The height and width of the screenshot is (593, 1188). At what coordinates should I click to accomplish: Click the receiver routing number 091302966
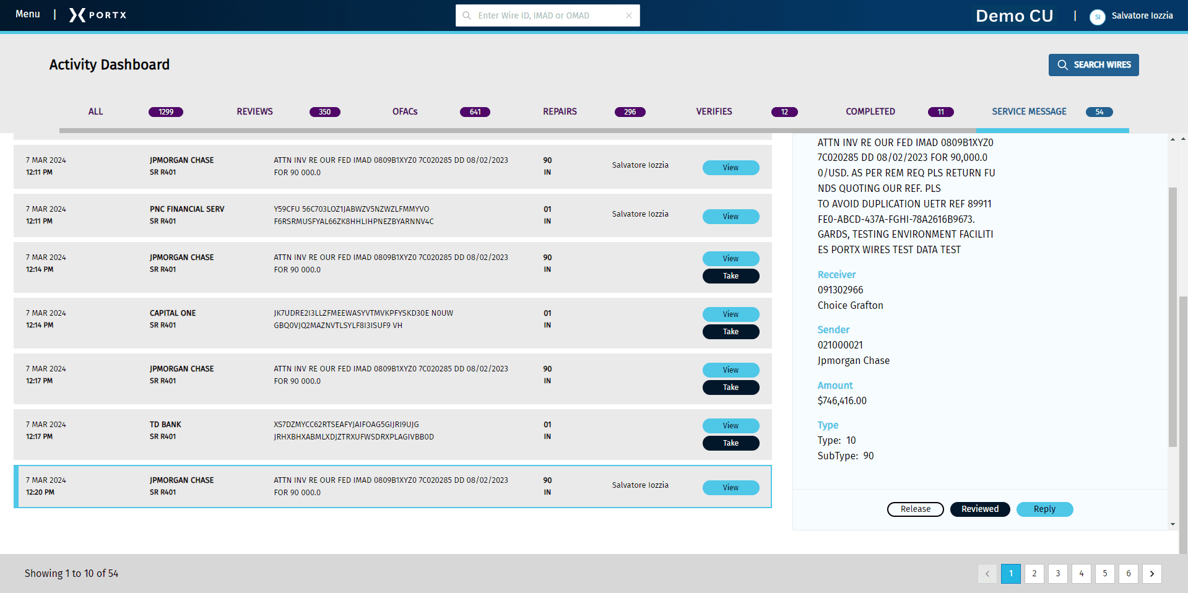pyautogui.click(x=840, y=290)
